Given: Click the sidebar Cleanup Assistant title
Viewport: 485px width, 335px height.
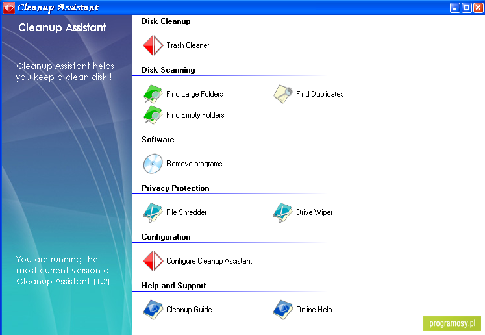Looking at the screenshot, I should coord(62,27).
